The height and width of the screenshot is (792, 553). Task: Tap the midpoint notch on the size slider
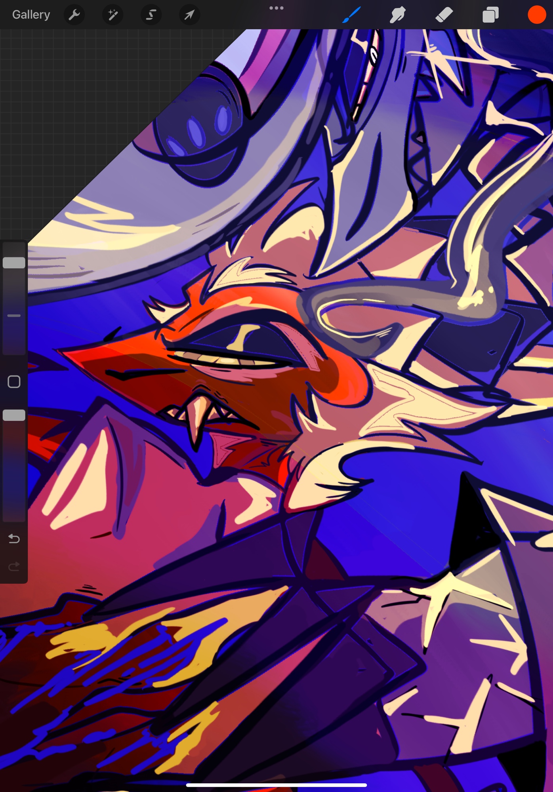pyautogui.click(x=14, y=316)
